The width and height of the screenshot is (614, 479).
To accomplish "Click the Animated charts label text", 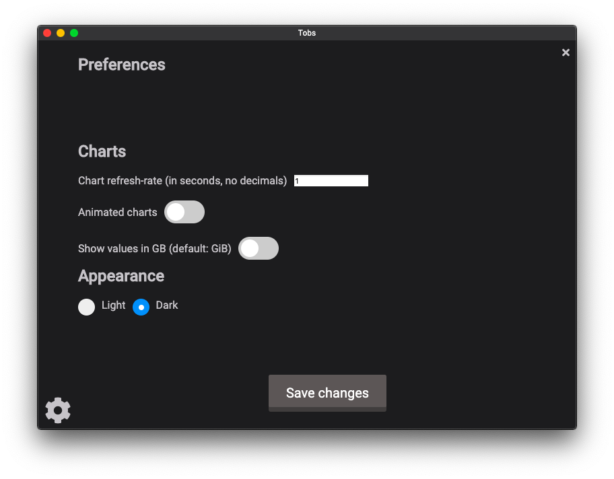I will click(118, 212).
